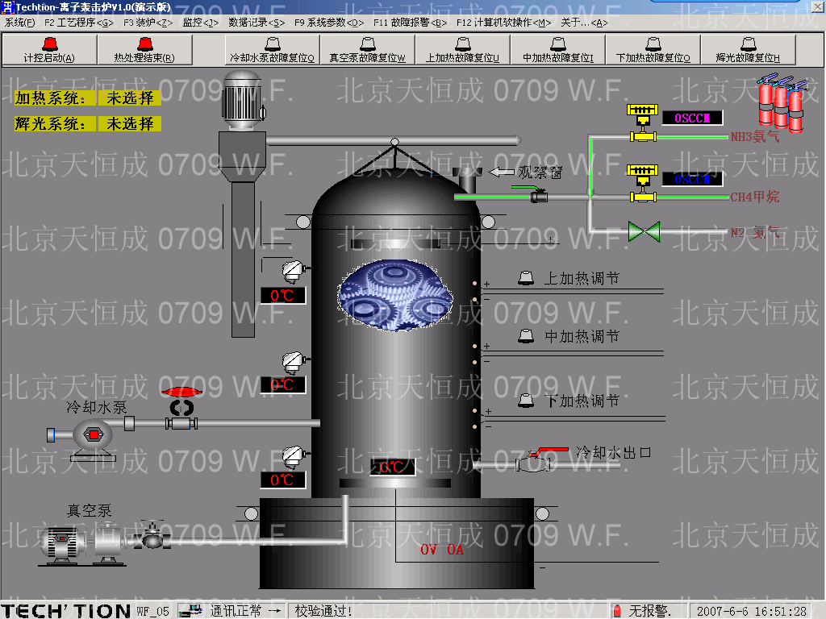Click the cooling water outlet valve icon

tap(533, 462)
